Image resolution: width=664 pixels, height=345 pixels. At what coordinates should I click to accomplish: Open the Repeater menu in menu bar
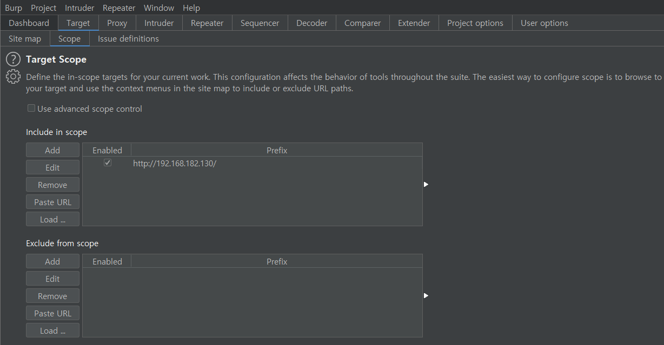point(119,8)
